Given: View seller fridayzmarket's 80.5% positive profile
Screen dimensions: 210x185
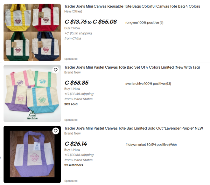Looking at the screenshot, I should pyautogui.click(x=151, y=145).
